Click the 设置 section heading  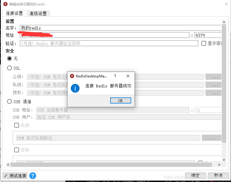click(10, 21)
